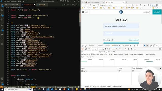Open the VS Code editor more actions menu
This screenshot has height=91, width=162.
(x=78, y=5)
